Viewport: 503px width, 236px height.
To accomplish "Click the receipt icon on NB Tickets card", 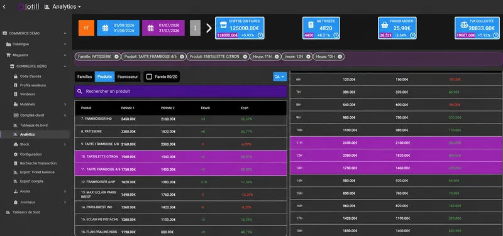I will [311, 25].
